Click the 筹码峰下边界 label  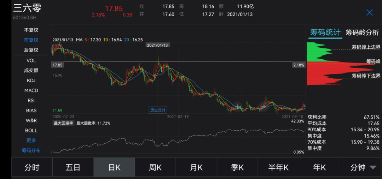366,76
